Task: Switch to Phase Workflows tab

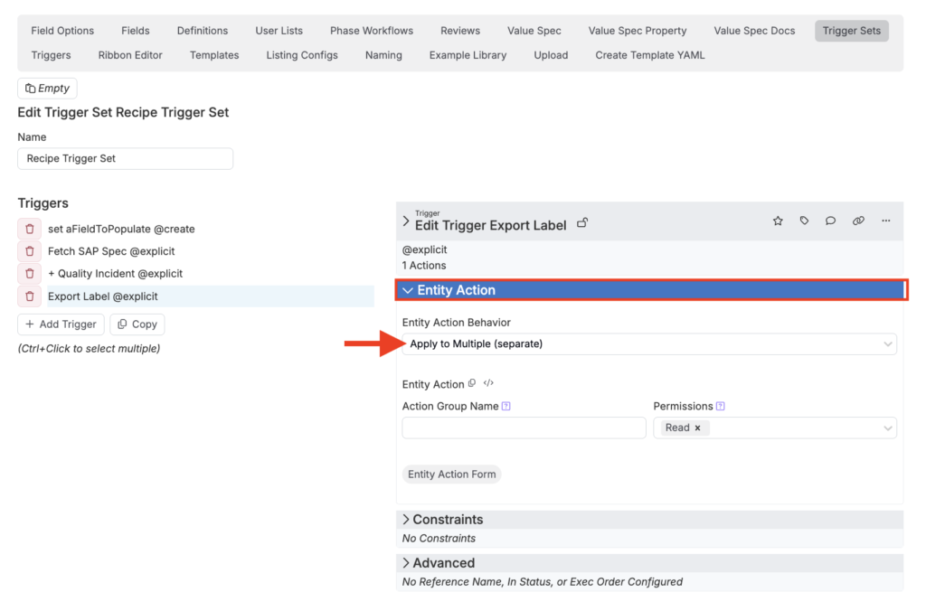Action: tap(372, 31)
